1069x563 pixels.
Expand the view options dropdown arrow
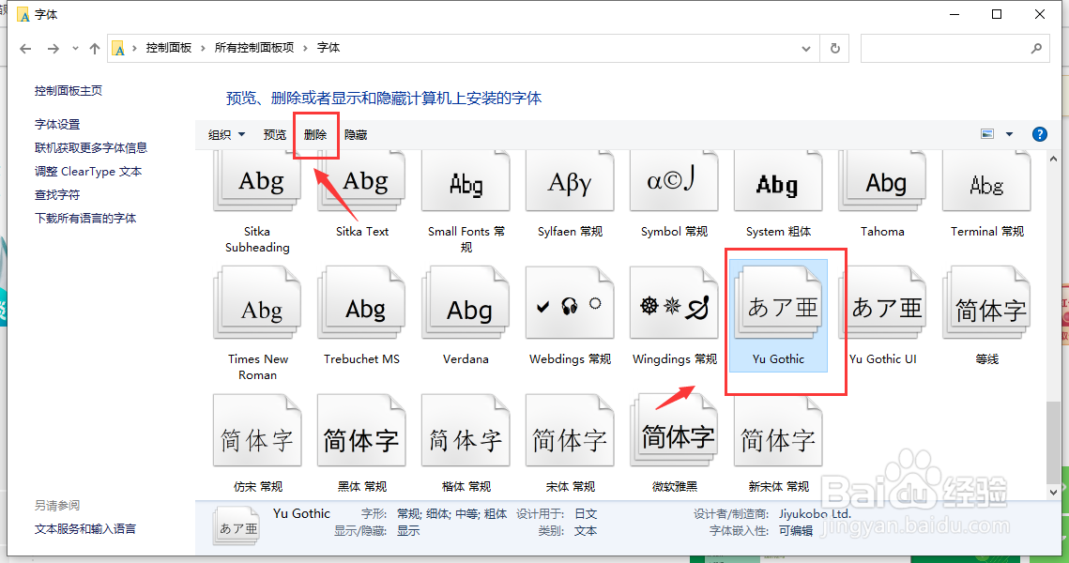1009,134
